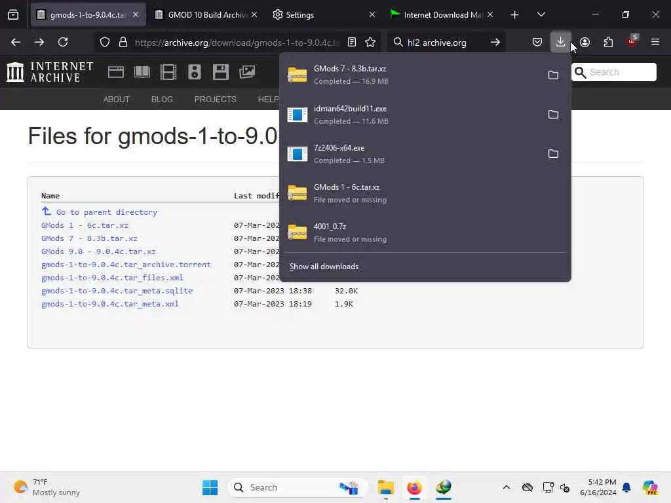The height and width of the screenshot is (503, 671).
Task: Download GMods 9.0 - 9.0.4c.tar.xz link
Action: pyautogui.click(x=98, y=251)
